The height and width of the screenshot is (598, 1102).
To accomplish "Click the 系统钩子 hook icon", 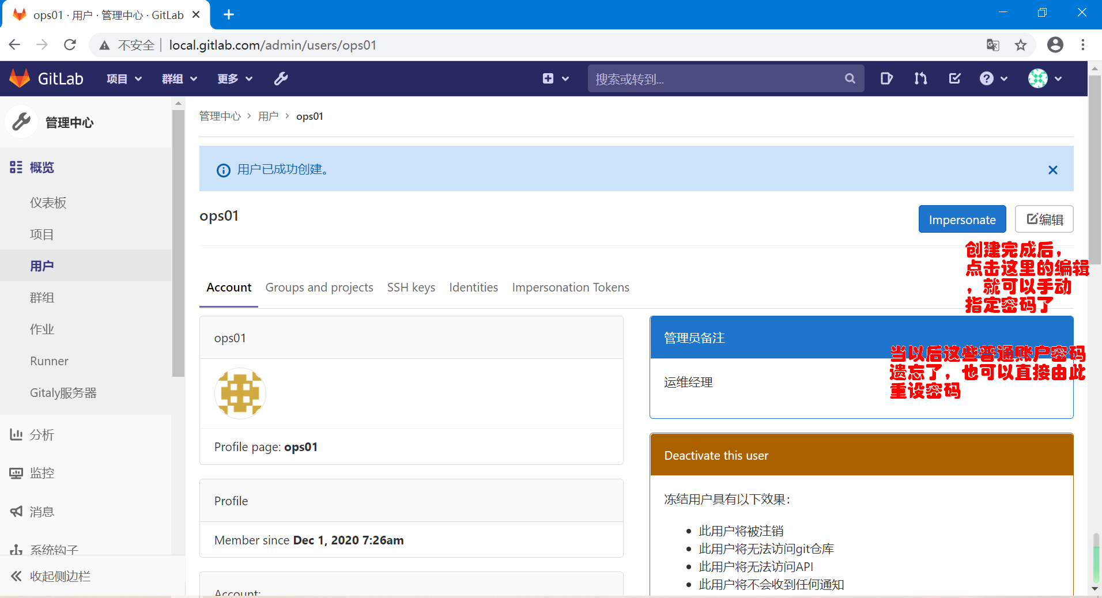I will click(16, 550).
